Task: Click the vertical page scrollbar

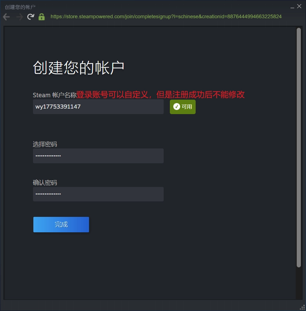Action: click(298, 148)
